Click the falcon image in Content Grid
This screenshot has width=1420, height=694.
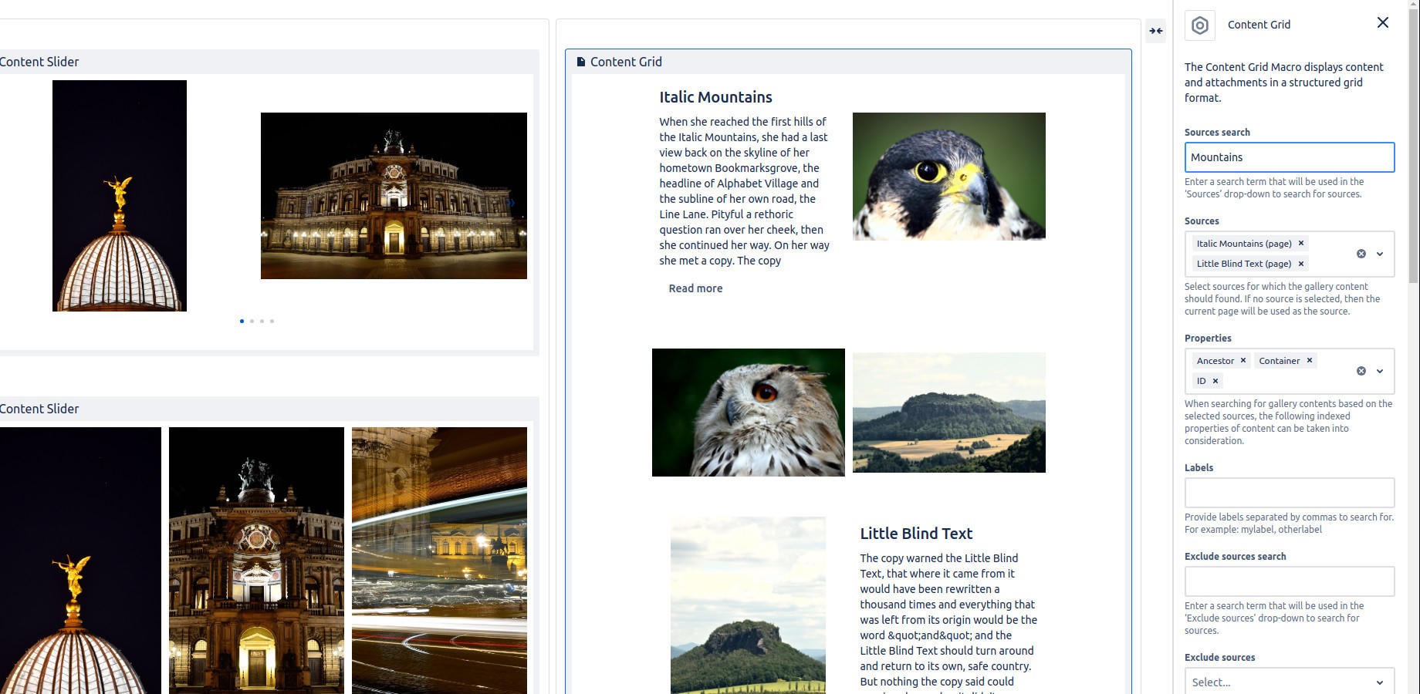948,177
